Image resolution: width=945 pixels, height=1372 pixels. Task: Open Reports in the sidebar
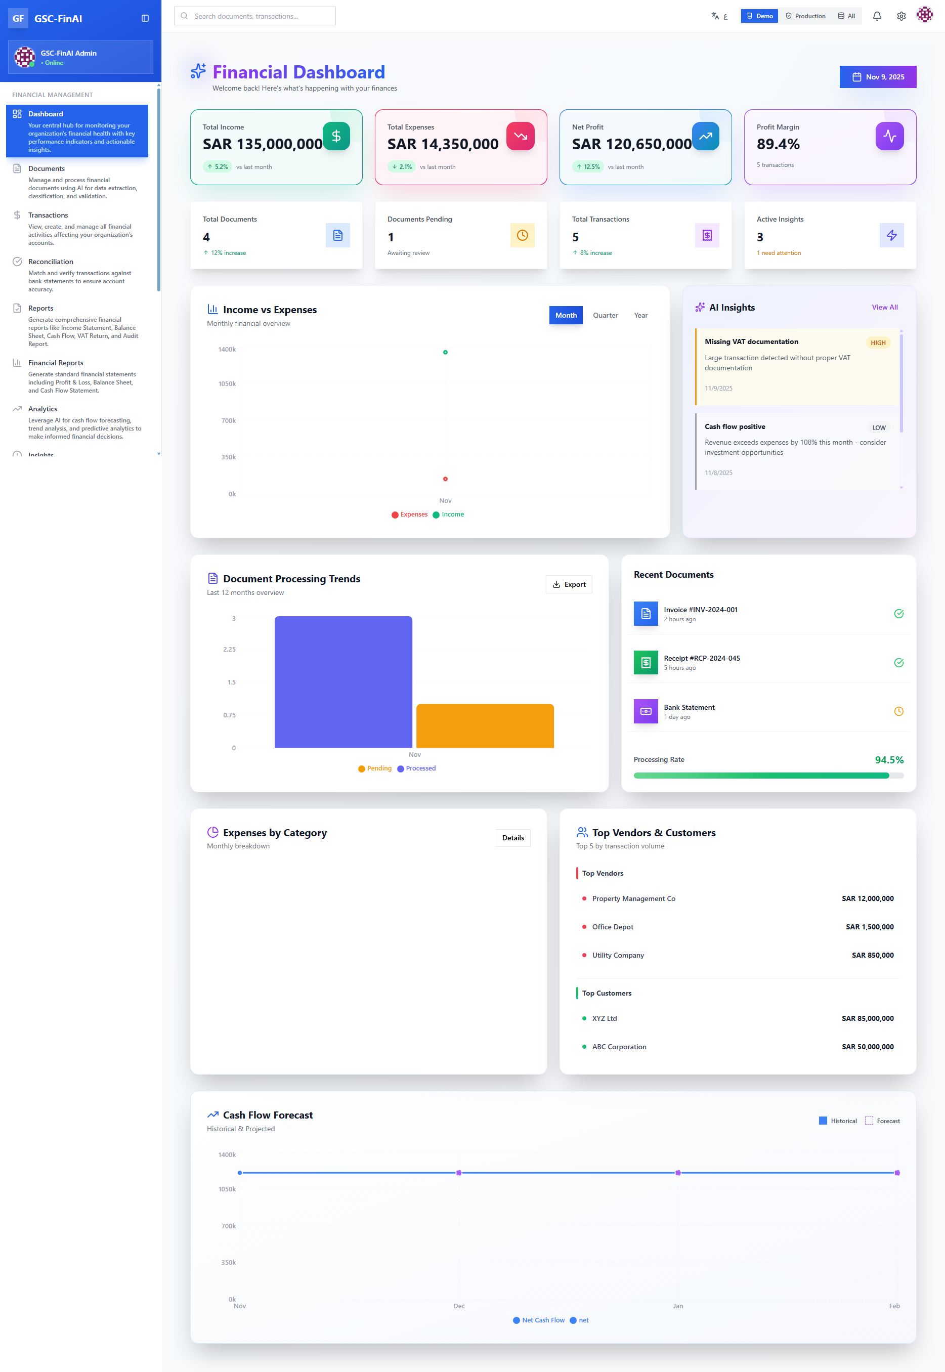pyautogui.click(x=77, y=326)
